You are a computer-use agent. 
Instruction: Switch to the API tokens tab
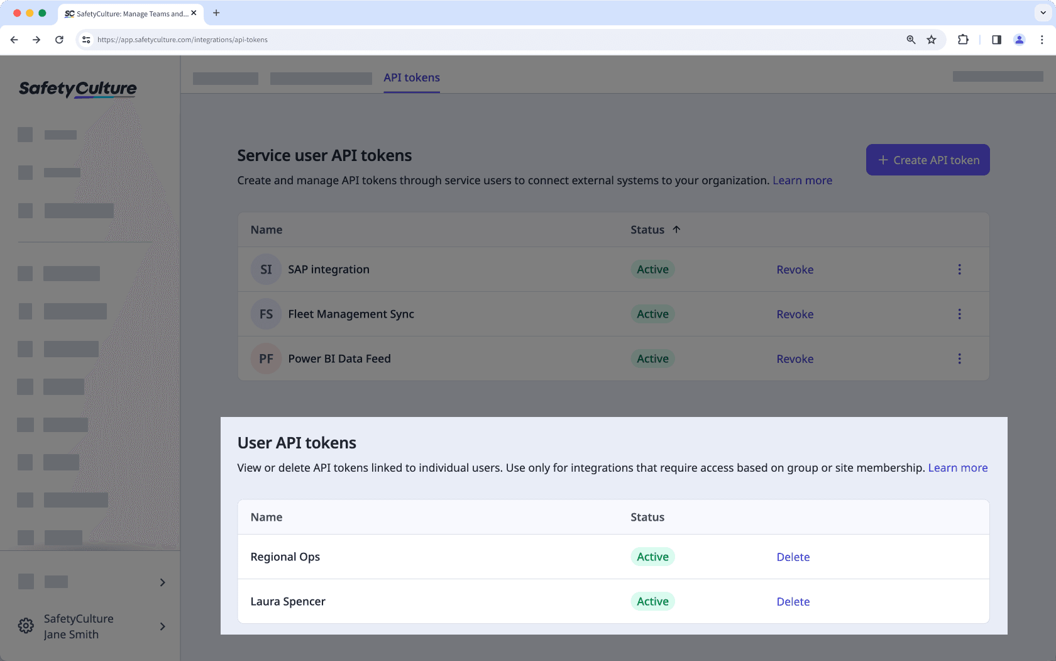point(412,77)
